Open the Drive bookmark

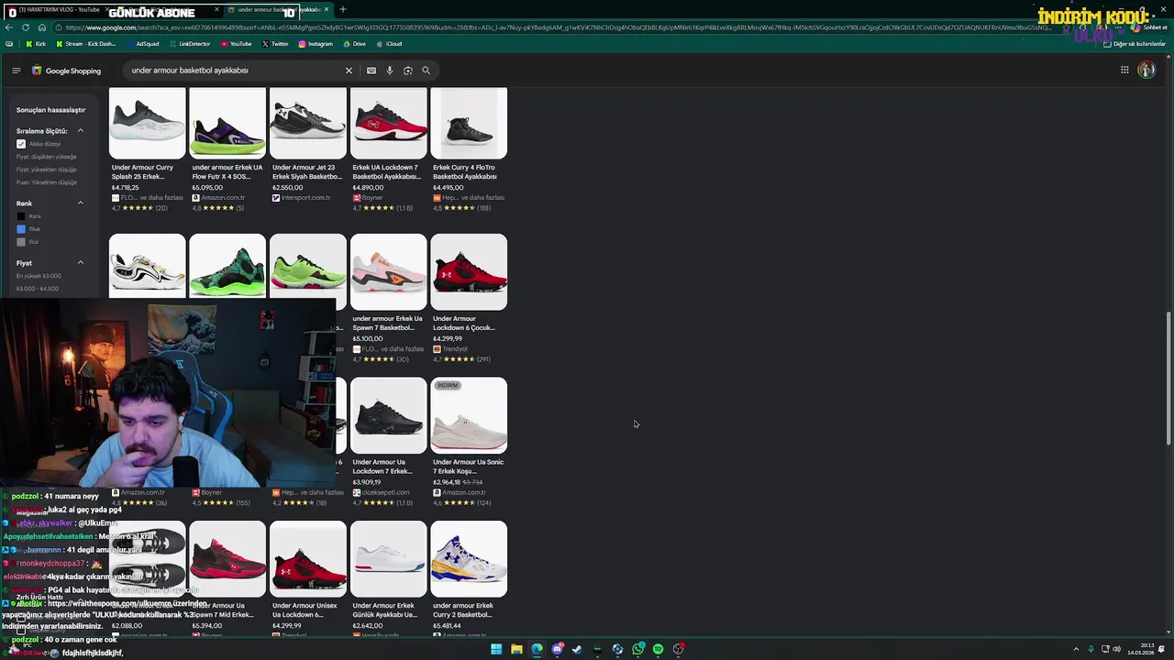click(x=354, y=44)
